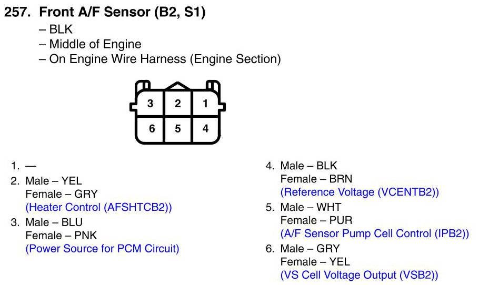Click the Male – GRY entry
Screen dimensions: 479x285
(x=310, y=248)
